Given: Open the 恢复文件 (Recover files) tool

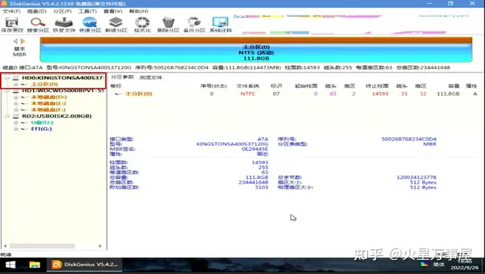Looking at the screenshot, I should (x=64, y=23).
